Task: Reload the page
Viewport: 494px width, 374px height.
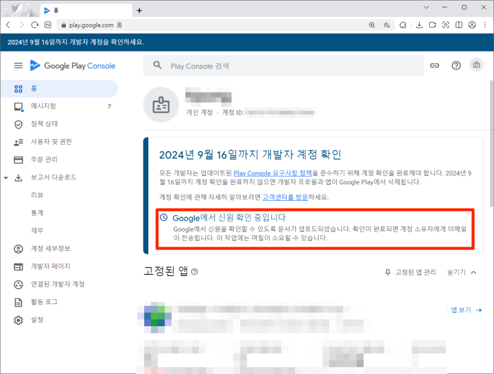Action: point(35,25)
